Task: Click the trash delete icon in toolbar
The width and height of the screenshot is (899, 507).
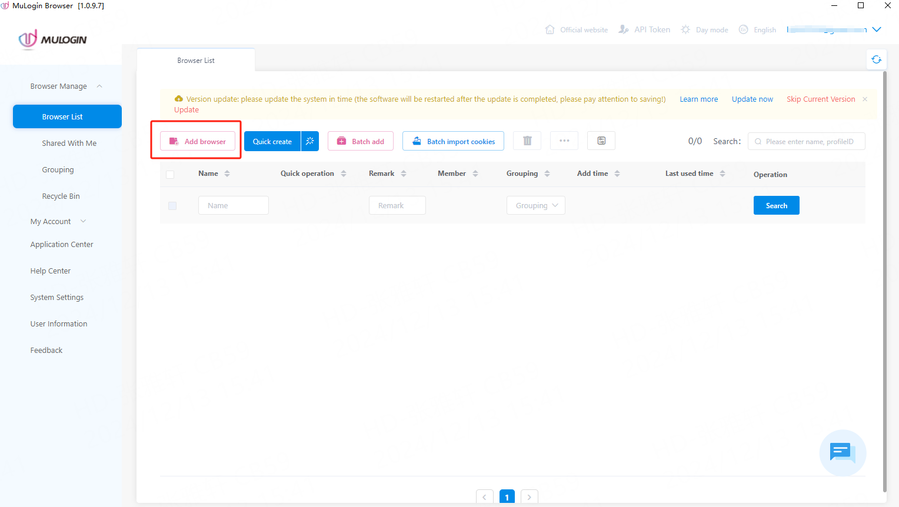Action: click(x=527, y=141)
